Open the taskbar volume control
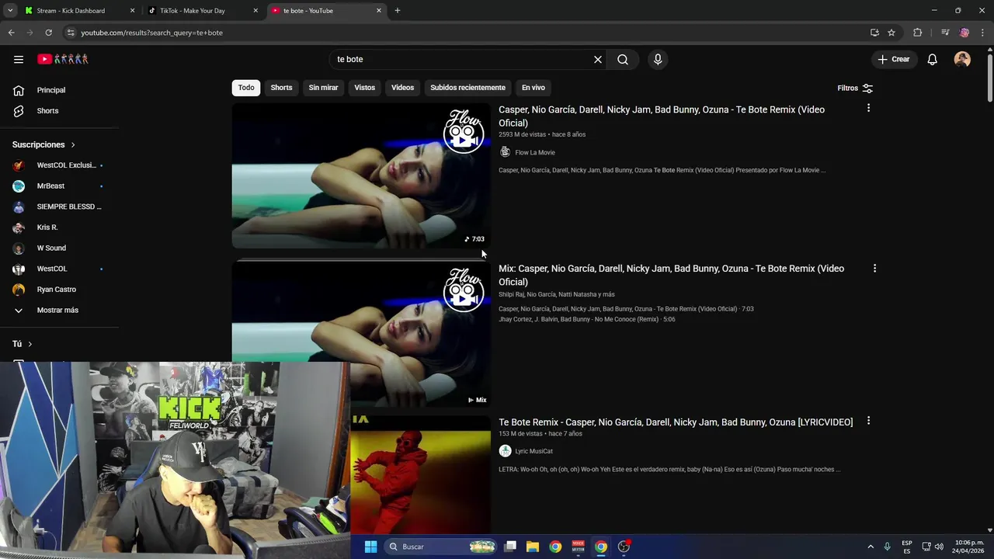Viewport: 994px width, 559px height. coord(939,547)
